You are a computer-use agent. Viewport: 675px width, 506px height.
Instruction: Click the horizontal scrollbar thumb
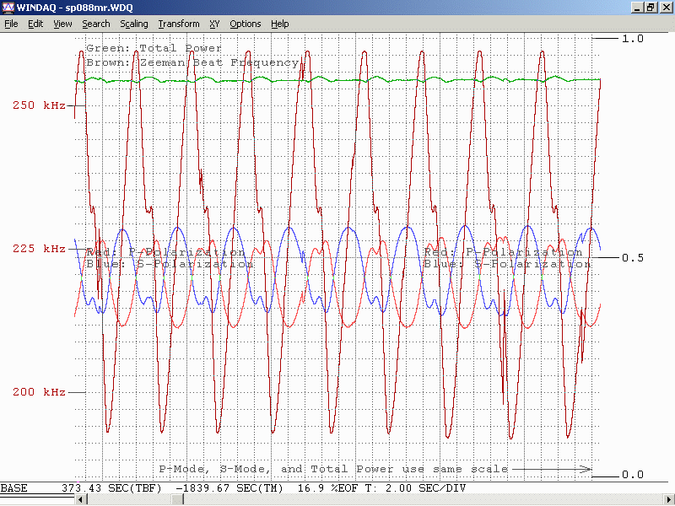(178, 500)
